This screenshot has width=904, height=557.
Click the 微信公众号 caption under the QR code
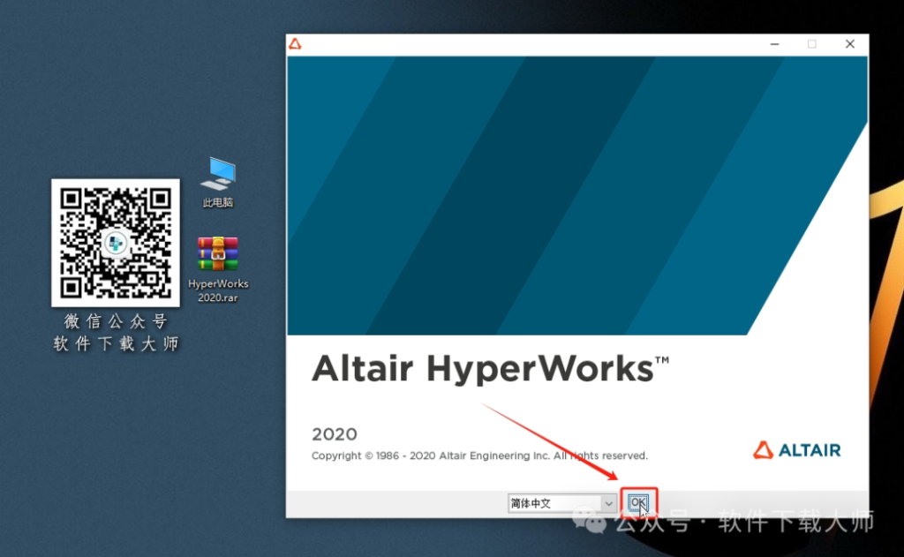[x=115, y=321]
